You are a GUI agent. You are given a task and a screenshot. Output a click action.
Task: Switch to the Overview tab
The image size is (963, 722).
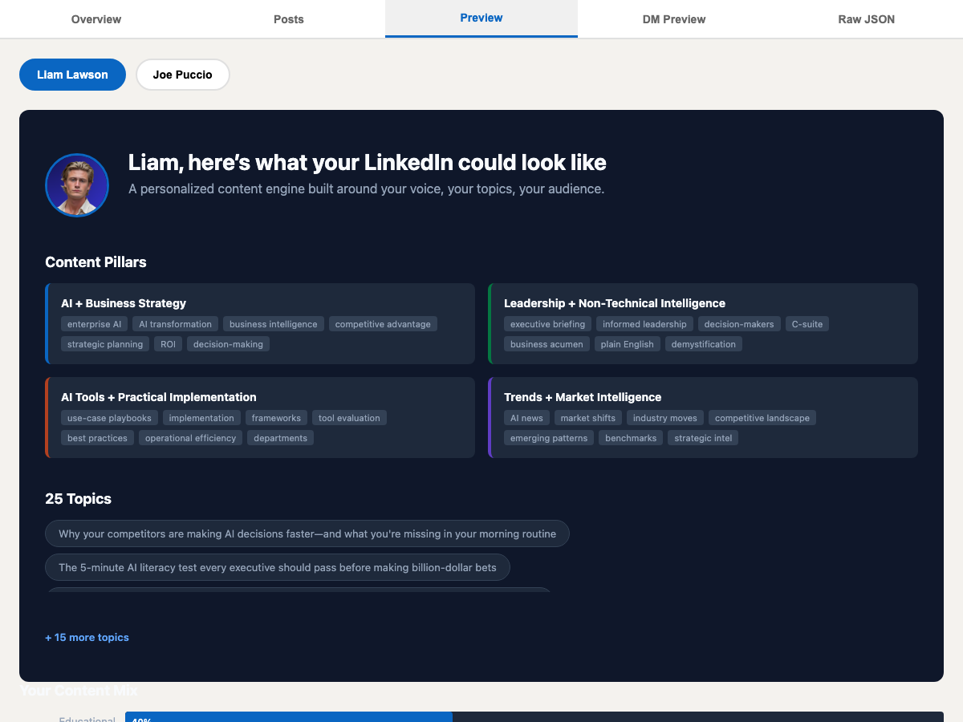point(95,18)
